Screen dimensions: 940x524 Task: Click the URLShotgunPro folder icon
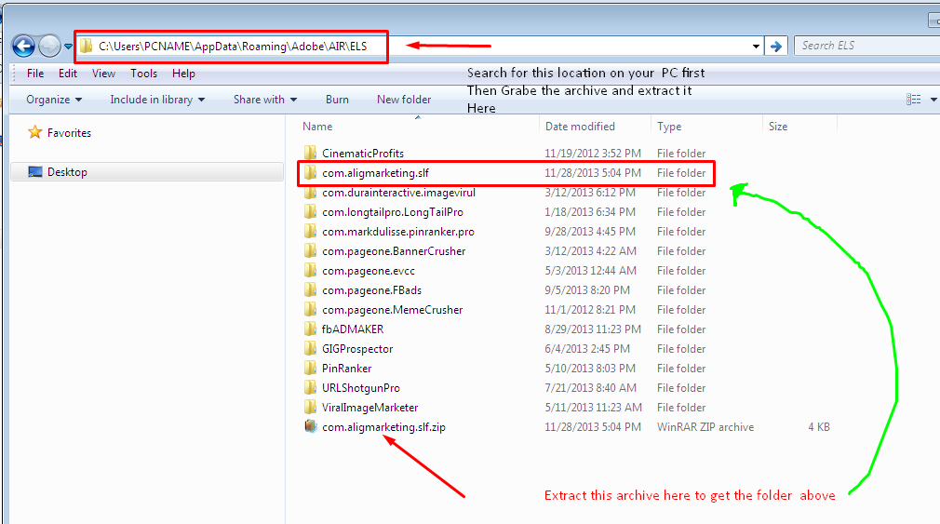[x=310, y=388]
